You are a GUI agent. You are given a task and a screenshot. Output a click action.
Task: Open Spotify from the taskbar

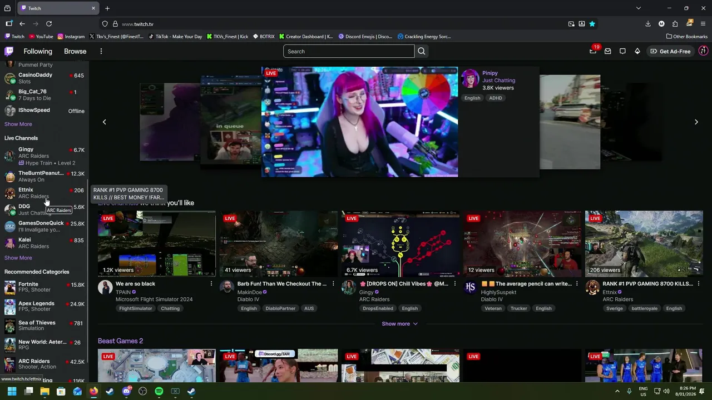159,391
